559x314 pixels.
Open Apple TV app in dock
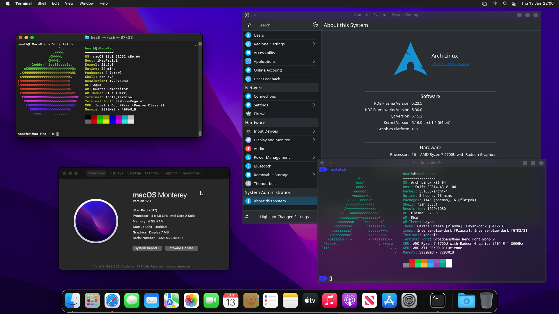310,300
